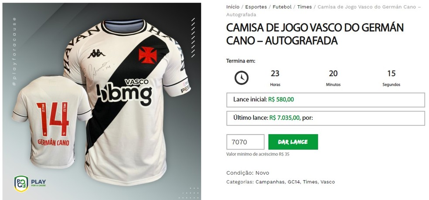Click the product title heading
Viewport: 429px width, 200px height.
point(315,34)
